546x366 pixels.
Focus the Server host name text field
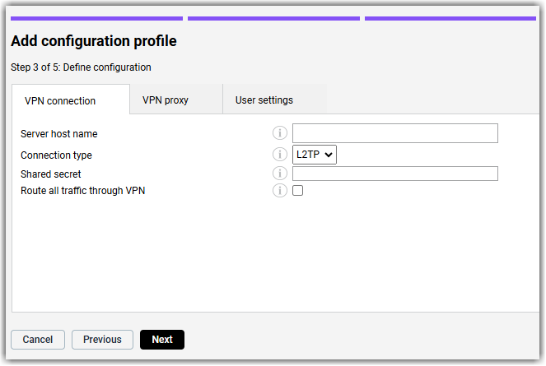394,133
